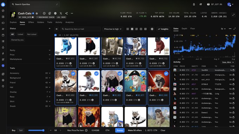Expand the Price filter
Viewport: 239px width, 134px height.
pyautogui.click(x=30, y=55)
